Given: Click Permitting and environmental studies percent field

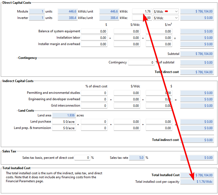Looking at the screenshot, I should tap(94, 93).
